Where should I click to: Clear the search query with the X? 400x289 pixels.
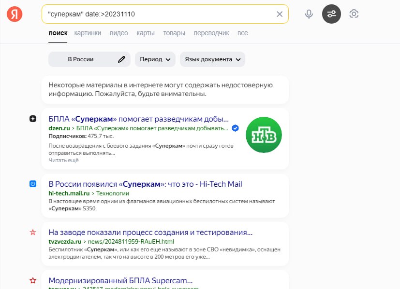pos(280,14)
